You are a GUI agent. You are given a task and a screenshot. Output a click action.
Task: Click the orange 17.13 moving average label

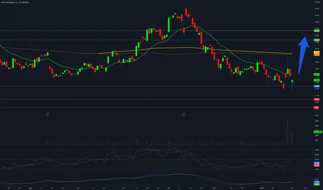click(317, 55)
